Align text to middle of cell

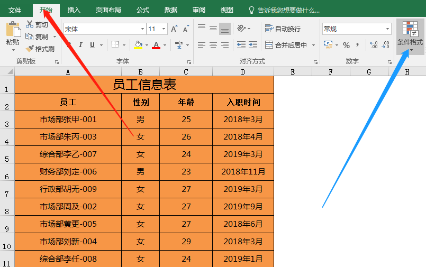[213, 29]
